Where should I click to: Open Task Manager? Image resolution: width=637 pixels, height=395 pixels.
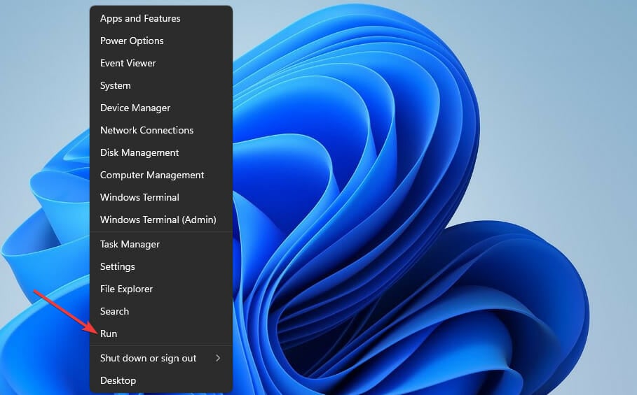click(161, 244)
